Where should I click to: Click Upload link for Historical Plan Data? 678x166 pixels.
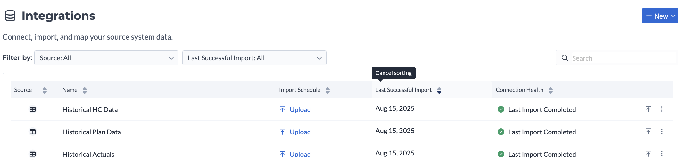(x=300, y=132)
